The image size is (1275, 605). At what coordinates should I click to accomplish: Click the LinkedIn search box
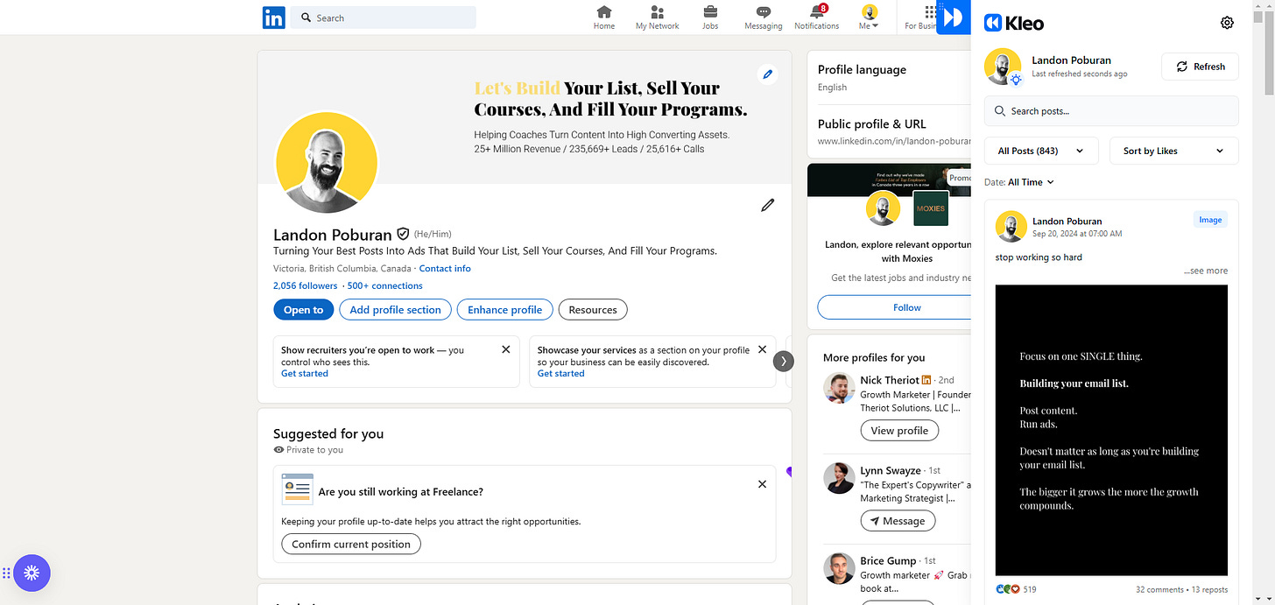(384, 18)
